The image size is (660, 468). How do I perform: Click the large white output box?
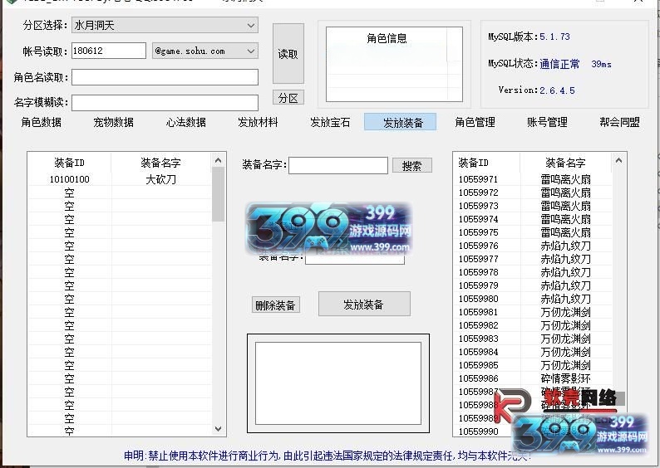(338, 383)
